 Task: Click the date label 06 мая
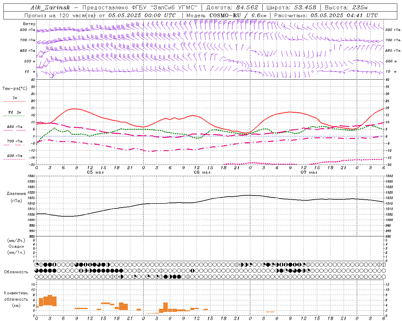pos(202,172)
